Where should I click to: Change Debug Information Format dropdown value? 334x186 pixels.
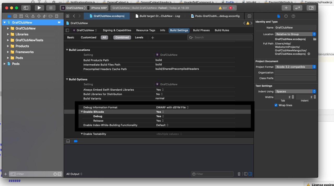[x=172, y=107]
